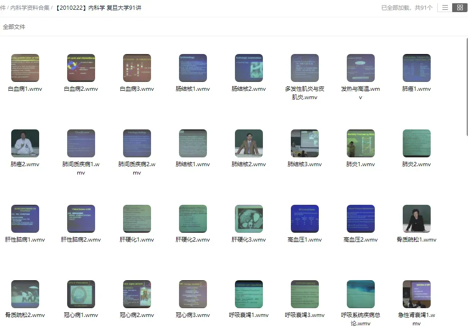Open video thumbnail 呼吸系统疾病总论.wmv

(x=360, y=294)
